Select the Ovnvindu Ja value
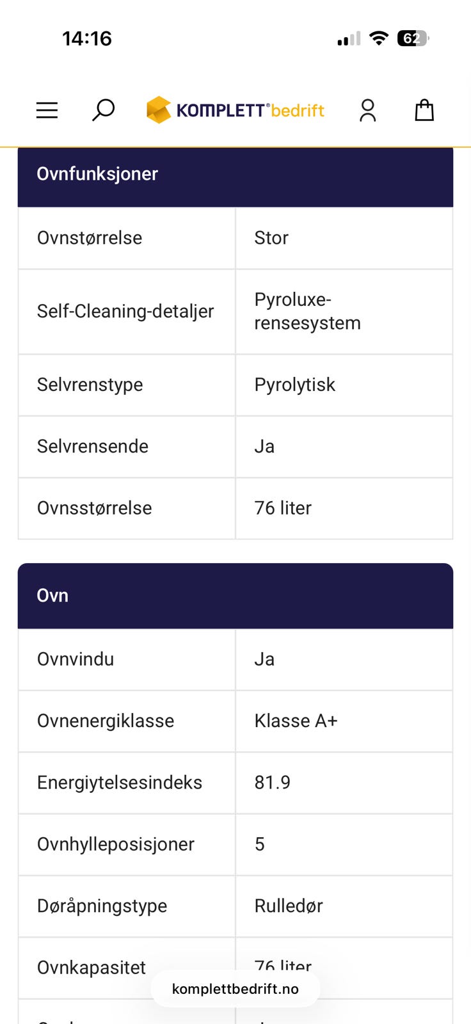 264,659
